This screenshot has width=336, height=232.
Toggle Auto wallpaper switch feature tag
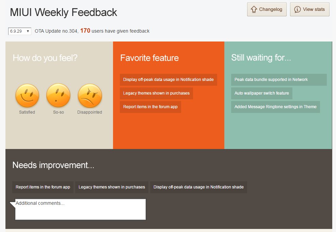(x=262, y=93)
